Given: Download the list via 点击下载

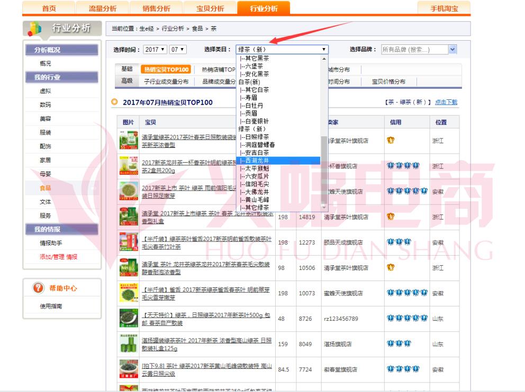Looking at the screenshot, I should tap(446, 102).
